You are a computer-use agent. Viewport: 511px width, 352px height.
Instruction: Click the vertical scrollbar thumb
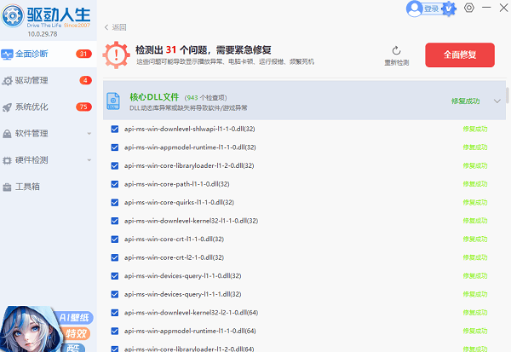507,95
